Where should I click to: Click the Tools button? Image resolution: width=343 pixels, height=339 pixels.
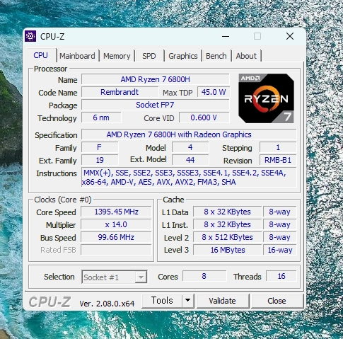coord(162,301)
